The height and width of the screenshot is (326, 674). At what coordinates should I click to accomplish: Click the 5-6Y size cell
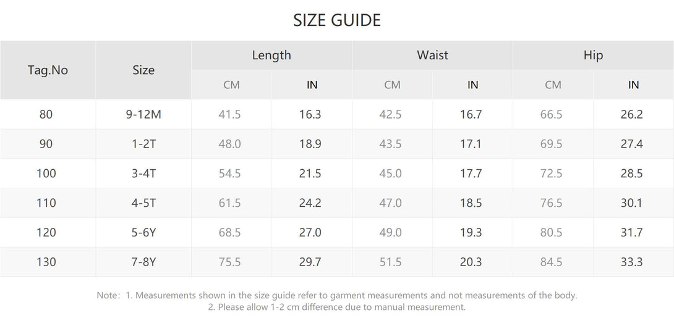143,233
